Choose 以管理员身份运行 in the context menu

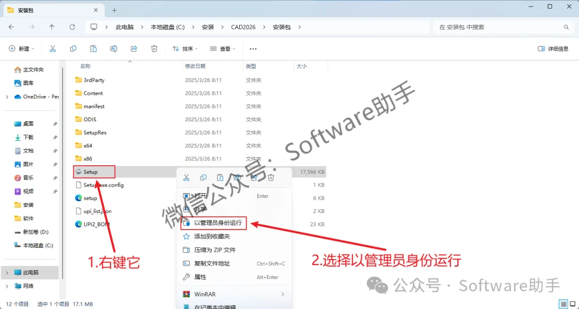[x=235, y=223]
